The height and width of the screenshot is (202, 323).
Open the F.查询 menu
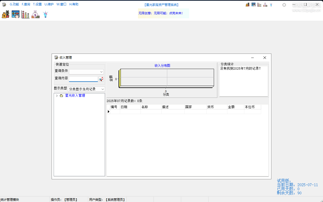pyautogui.click(x=26, y=4)
